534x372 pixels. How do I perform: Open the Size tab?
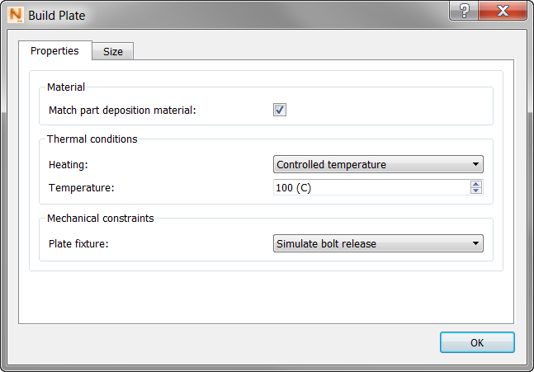point(113,52)
